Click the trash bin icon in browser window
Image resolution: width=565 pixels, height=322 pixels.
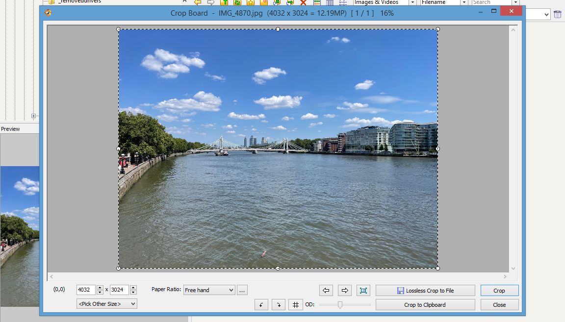pos(558,14)
